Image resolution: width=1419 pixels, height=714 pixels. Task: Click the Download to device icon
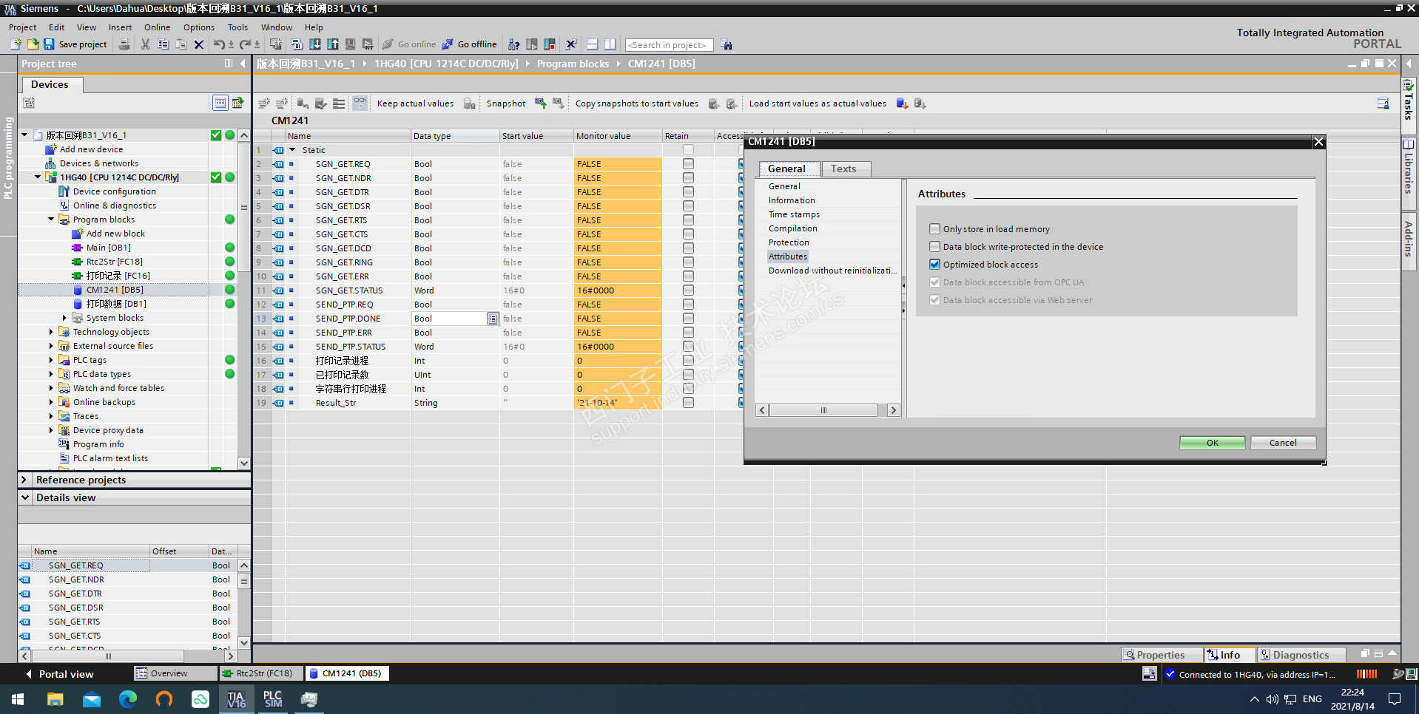tap(315, 44)
